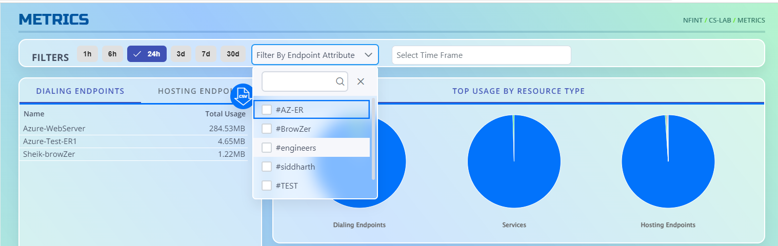Viewport: 778px width, 246px height.
Task: Open the Dialing Endpoints tab
Action: tap(80, 91)
